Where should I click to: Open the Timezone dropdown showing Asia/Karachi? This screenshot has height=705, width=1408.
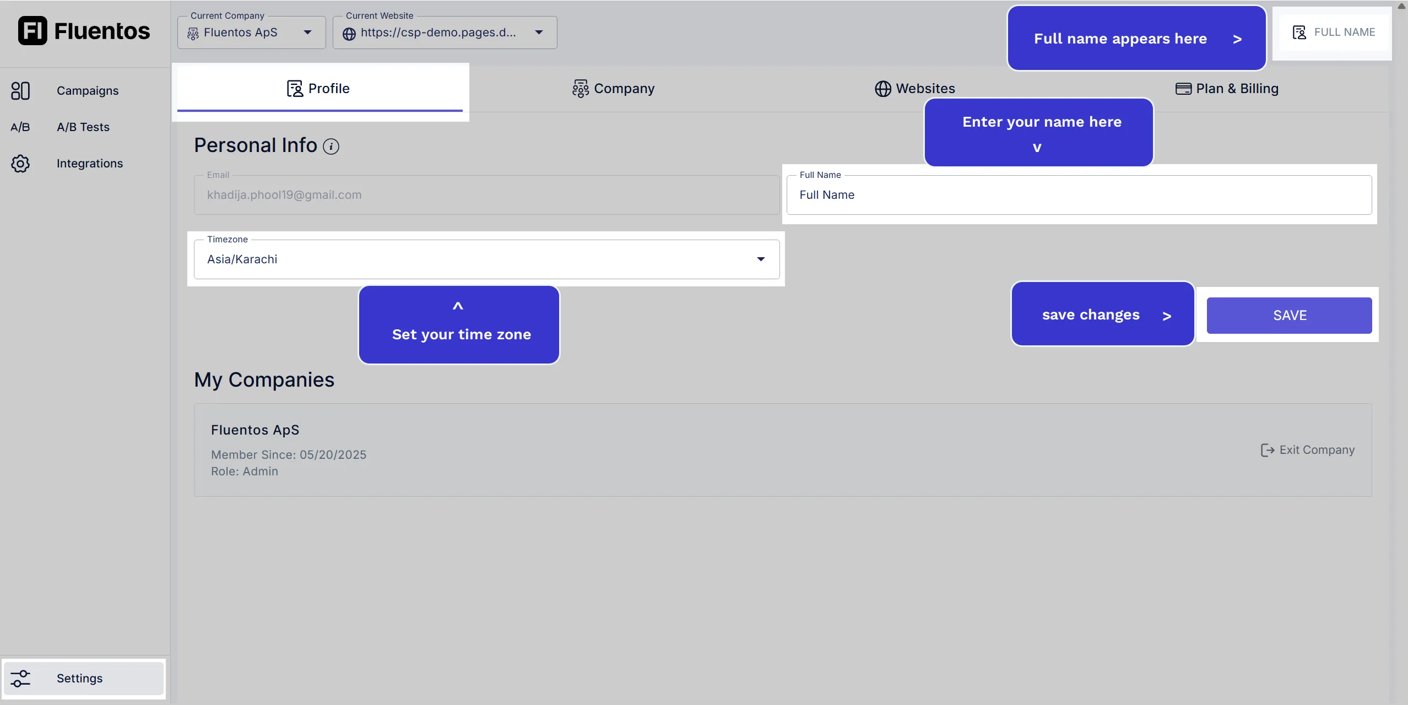(x=761, y=259)
